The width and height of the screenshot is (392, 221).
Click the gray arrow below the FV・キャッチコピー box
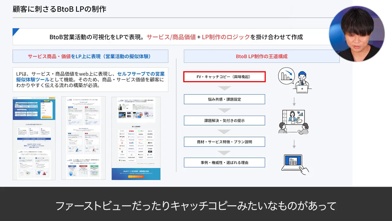(224, 88)
